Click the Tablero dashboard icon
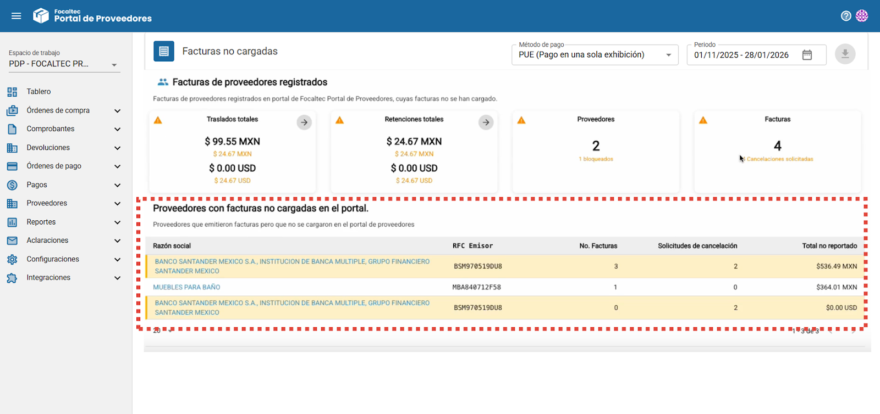Viewport: 880px width, 414px height. point(12,92)
